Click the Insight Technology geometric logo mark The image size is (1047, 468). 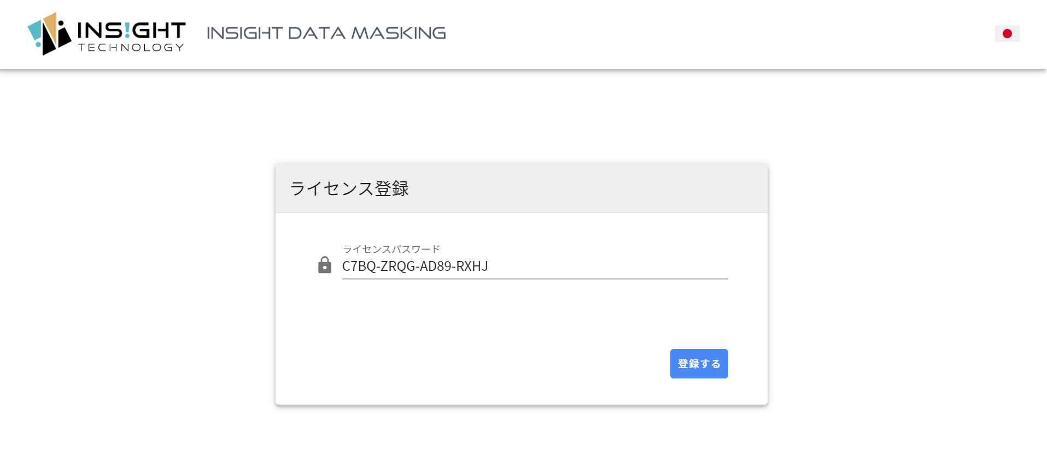(49, 34)
